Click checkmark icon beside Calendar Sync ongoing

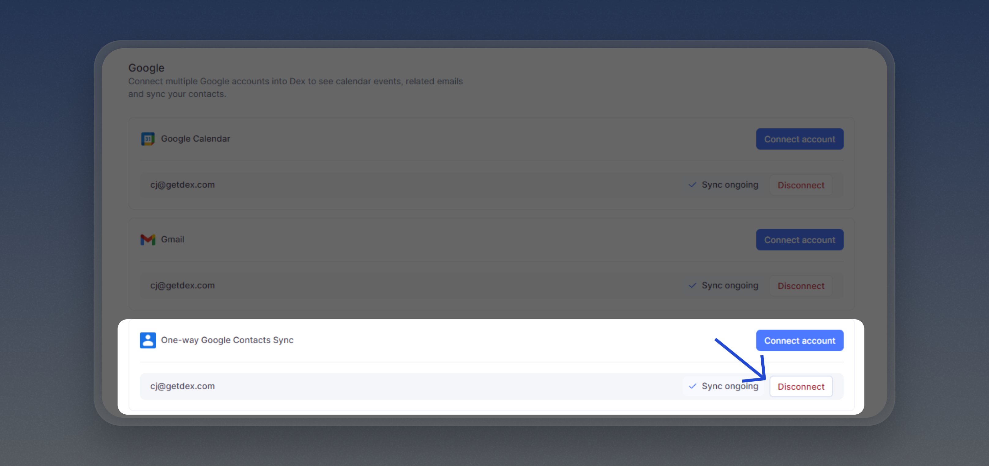[692, 185]
